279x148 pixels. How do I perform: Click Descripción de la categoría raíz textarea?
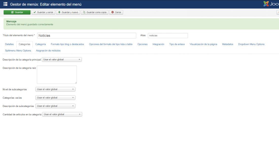(57, 75)
